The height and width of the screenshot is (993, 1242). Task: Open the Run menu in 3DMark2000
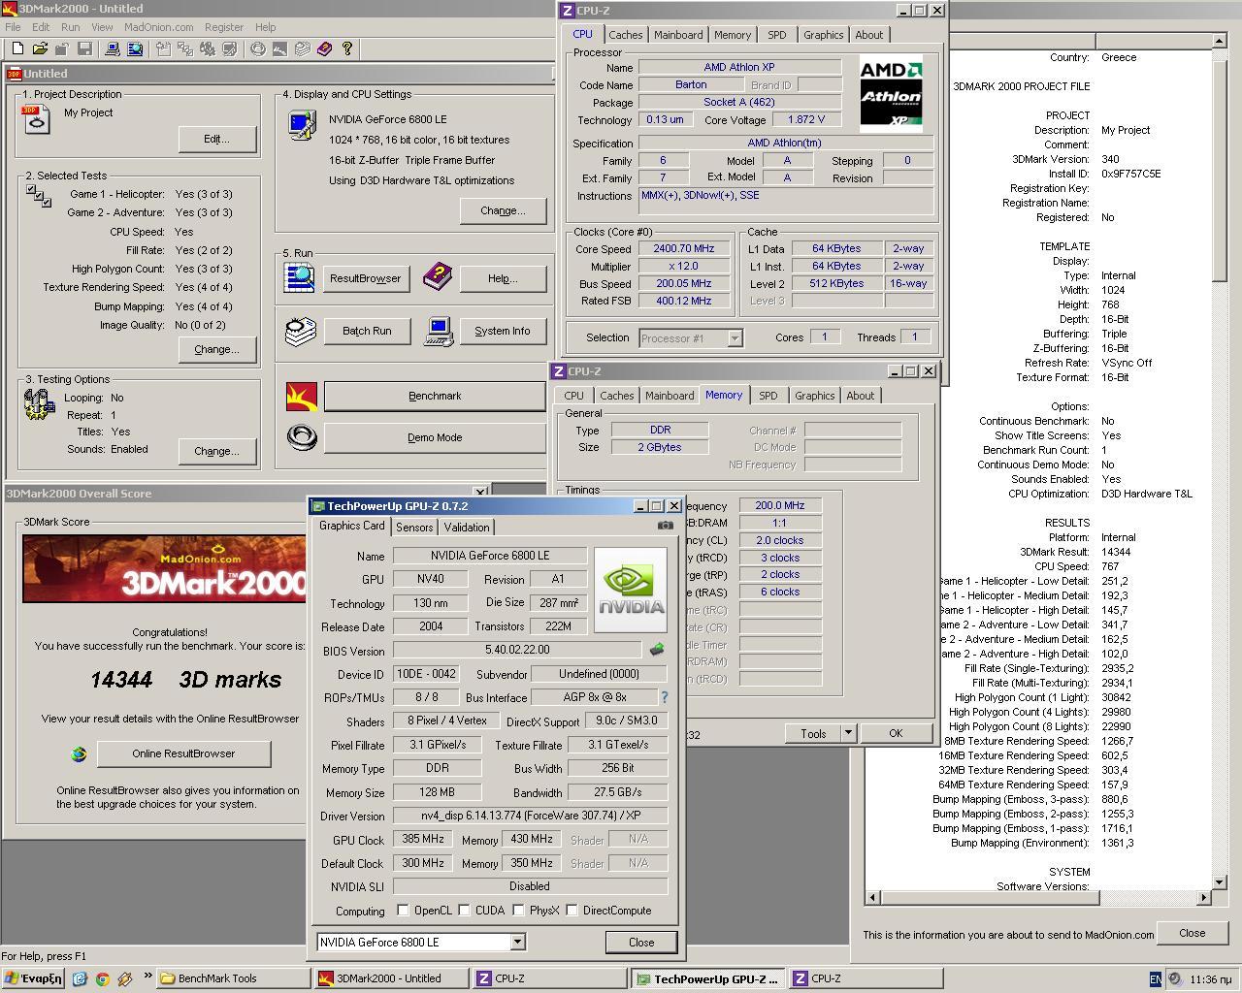coord(70,27)
